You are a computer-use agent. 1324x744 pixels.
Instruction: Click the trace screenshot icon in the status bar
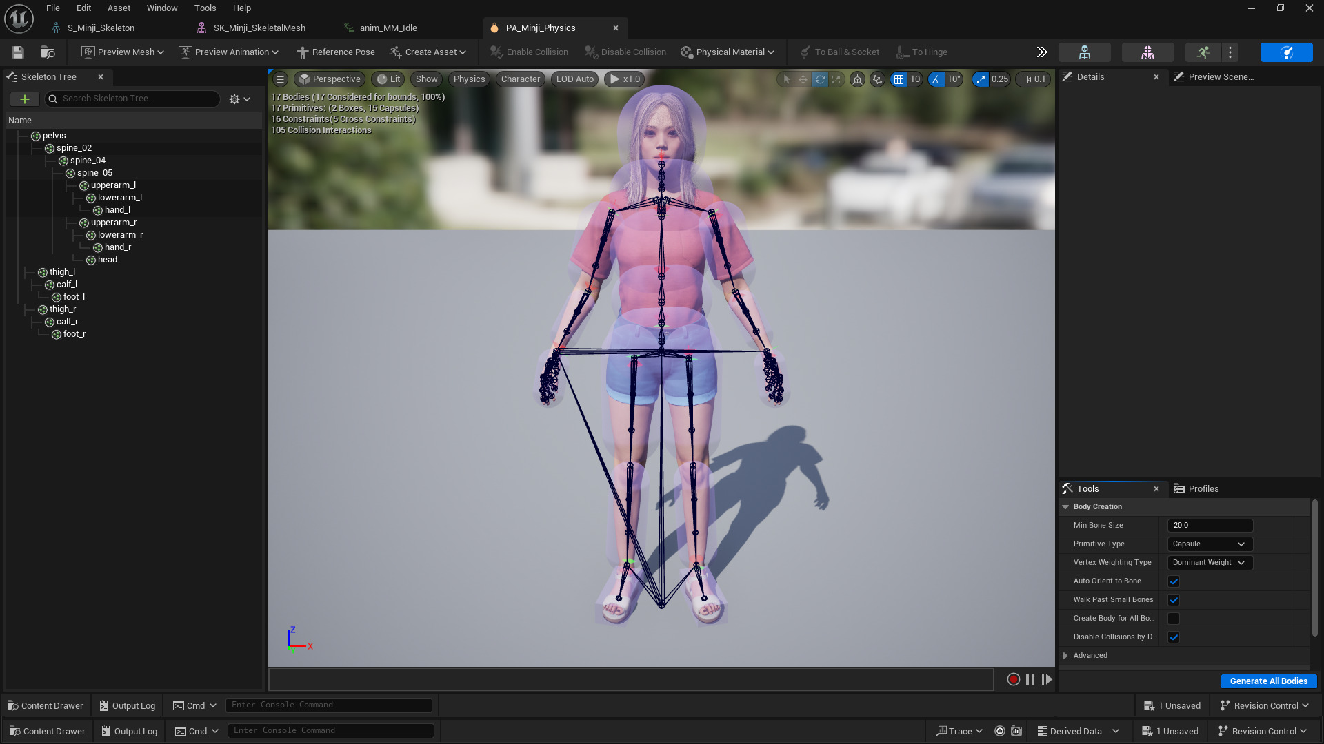1016,731
